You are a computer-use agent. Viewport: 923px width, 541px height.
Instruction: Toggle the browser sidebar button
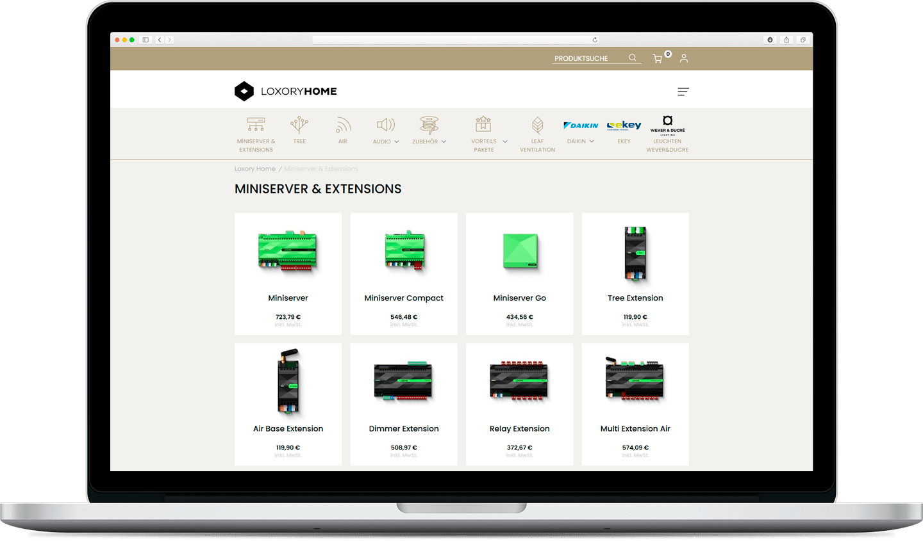click(x=146, y=40)
